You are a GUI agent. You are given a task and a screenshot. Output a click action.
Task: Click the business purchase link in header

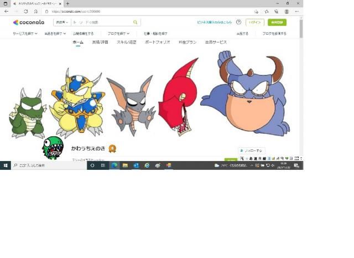(214, 22)
